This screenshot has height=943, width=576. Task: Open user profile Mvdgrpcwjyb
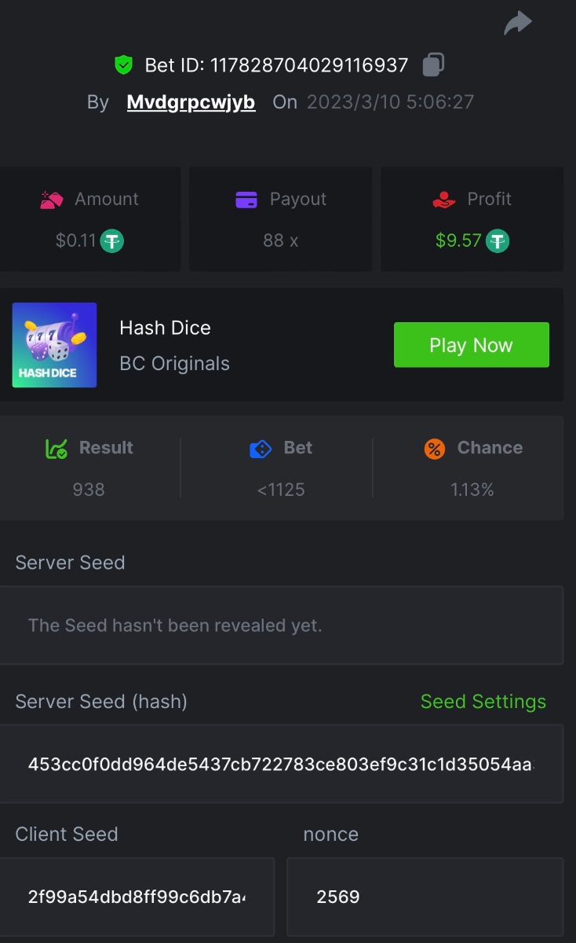tap(191, 102)
